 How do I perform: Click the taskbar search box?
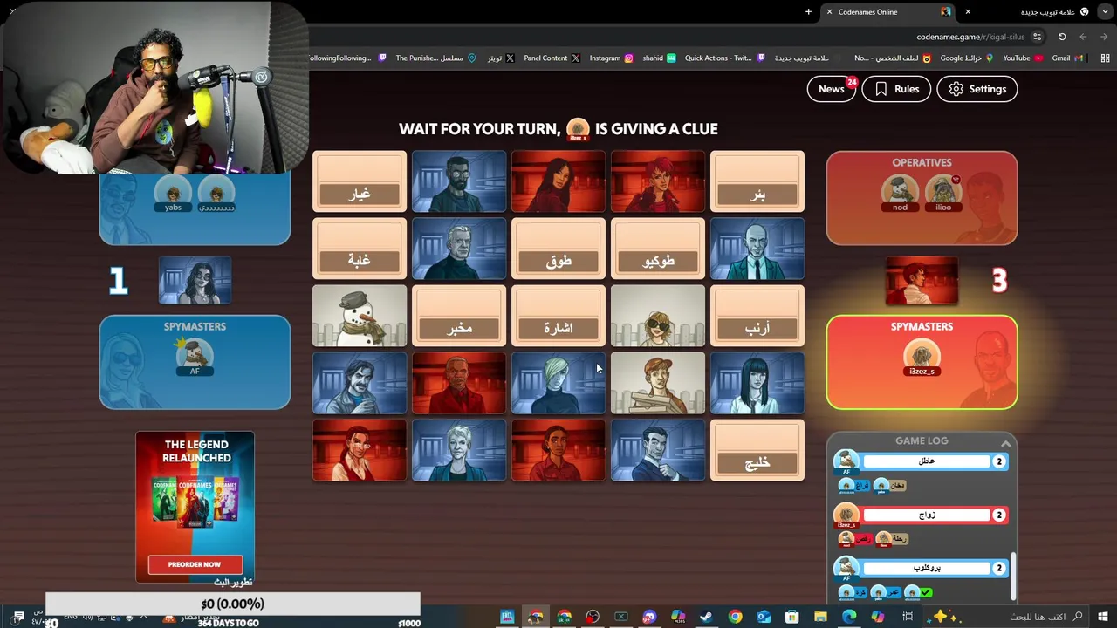(x=1006, y=617)
